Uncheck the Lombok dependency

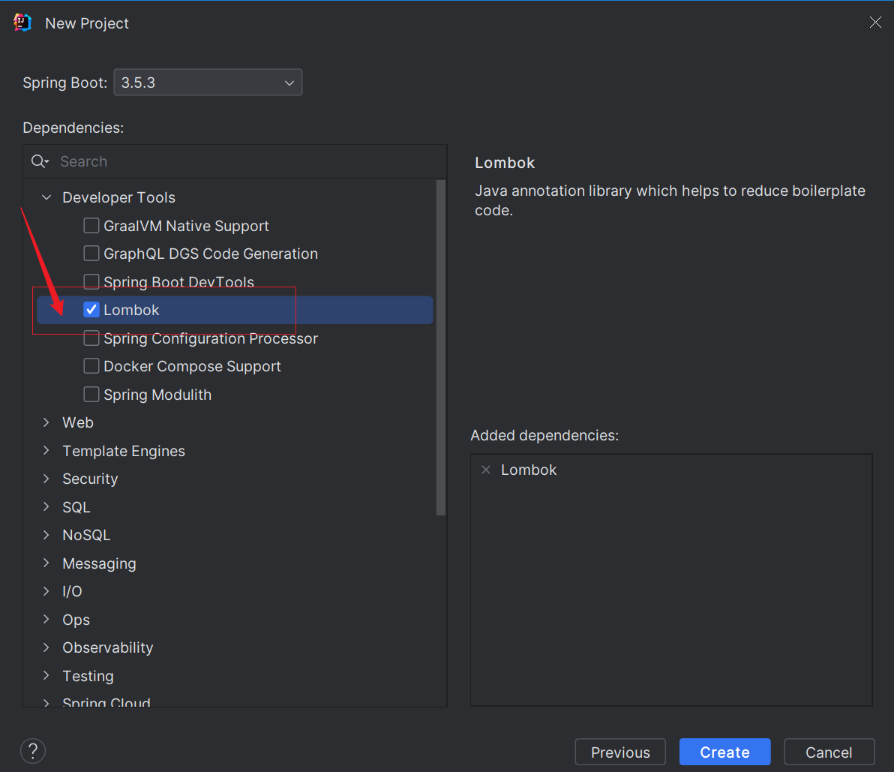[x=91, y=309]
